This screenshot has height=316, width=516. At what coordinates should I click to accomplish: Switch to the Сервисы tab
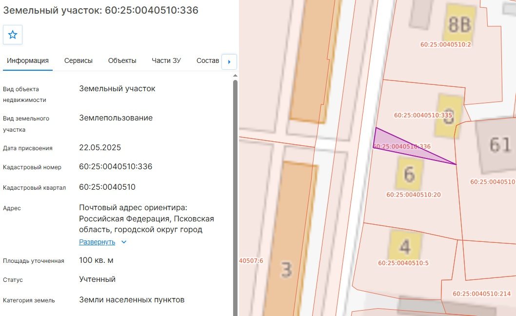pyautogui.click(x=79, y=60)
